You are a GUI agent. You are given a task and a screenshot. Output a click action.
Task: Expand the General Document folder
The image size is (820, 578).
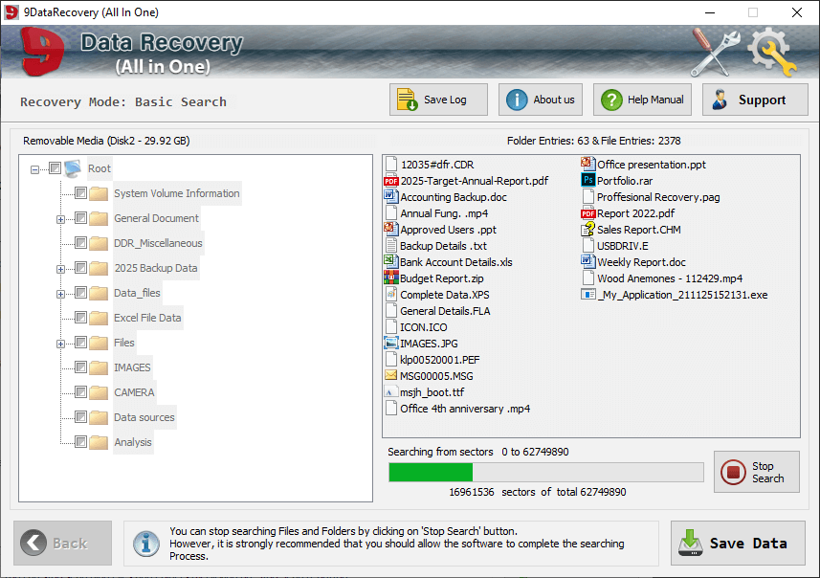pos(60,220)
